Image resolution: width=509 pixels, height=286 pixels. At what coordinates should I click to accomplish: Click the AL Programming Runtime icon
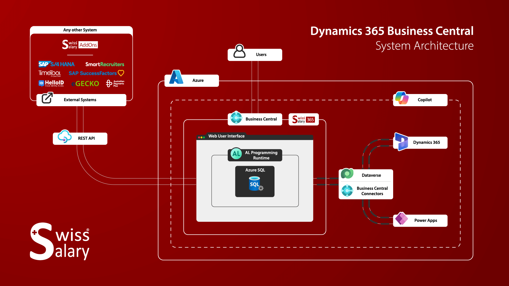click(x=236, y=154)
